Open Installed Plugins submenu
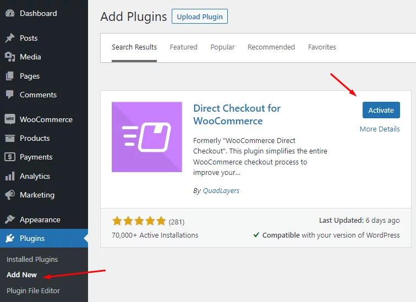 32,259
